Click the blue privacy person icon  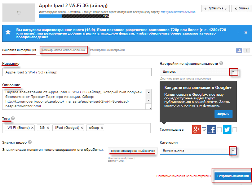pyautogui.click(x=239, y=50)
